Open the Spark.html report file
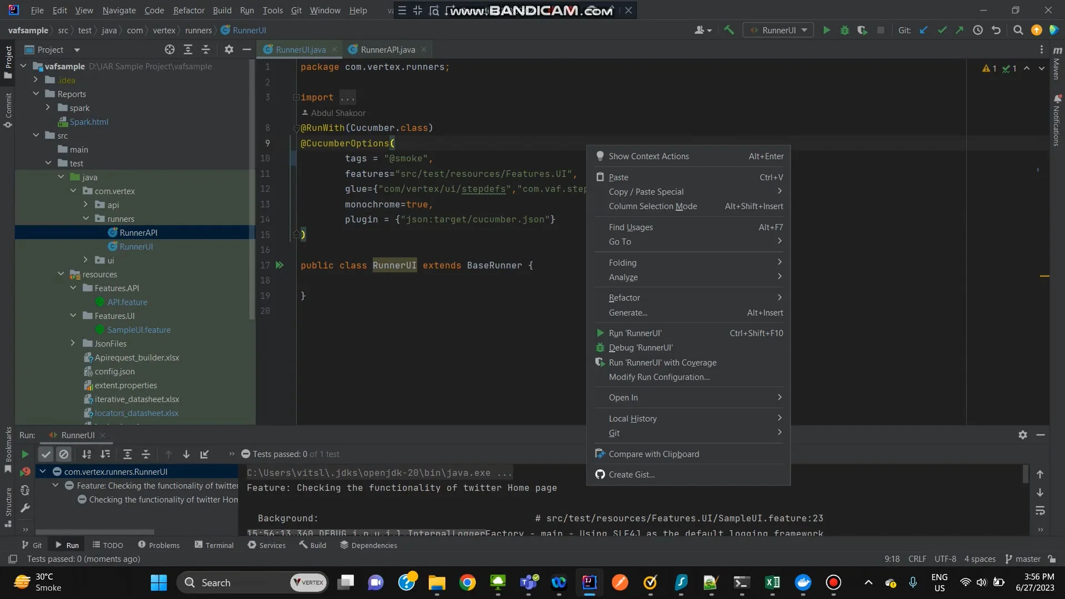The width and height of the screenshot is (1065, 599). (89, 121)
